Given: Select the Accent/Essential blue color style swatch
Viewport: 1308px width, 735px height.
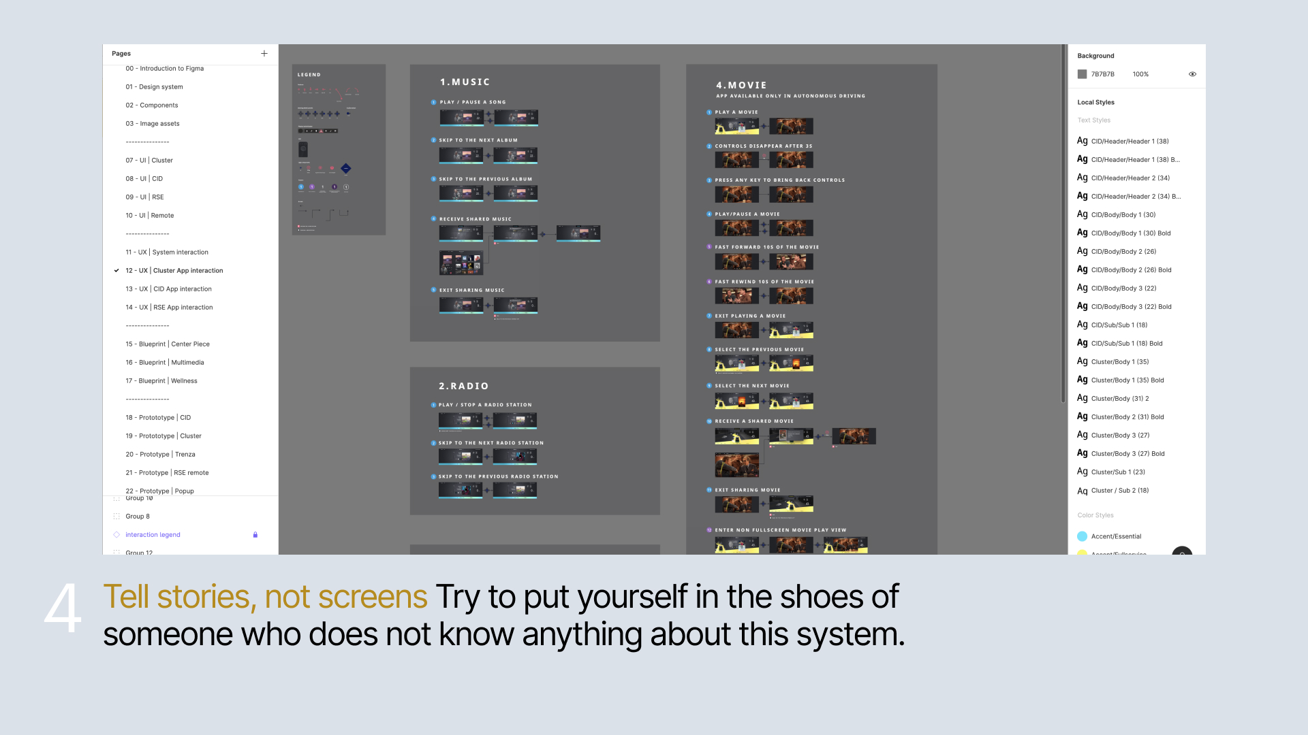Looking at the screenshot, I should tap(1082, 536).
